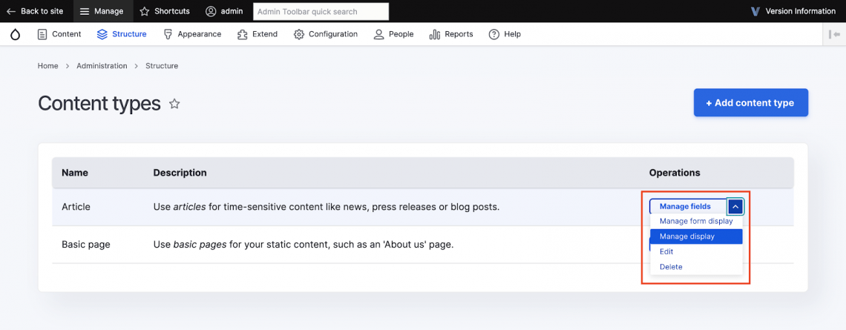Open the Reports section
The width and height of the screenshot is (846, 330).
tap(451, 34)
